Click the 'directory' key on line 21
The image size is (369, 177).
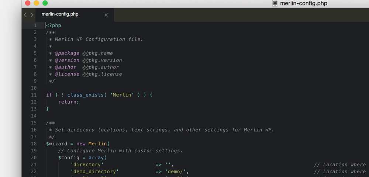(x=87, y=164)
